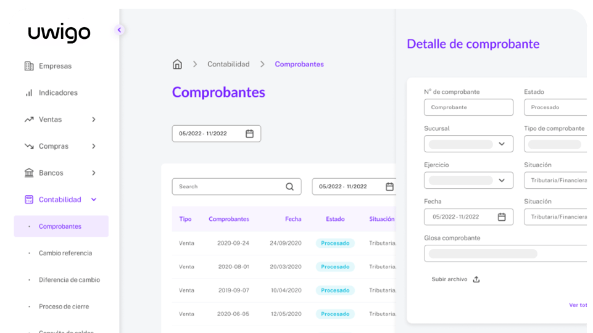The height and width of the screenshot is (333, 593).
Task: Select Cambio referencia in the sidebar
Action: coord(65,253)
